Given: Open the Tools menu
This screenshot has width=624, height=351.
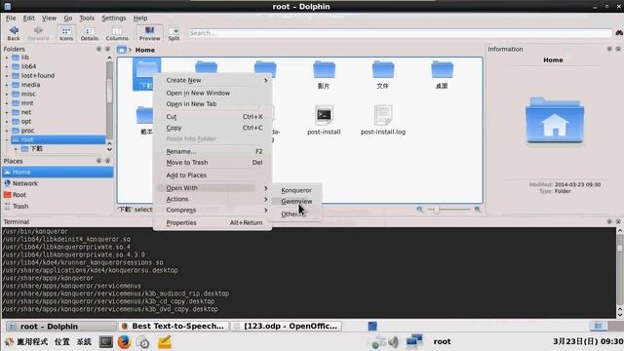Looking at the screenshot, I should [x=87, y=18].
